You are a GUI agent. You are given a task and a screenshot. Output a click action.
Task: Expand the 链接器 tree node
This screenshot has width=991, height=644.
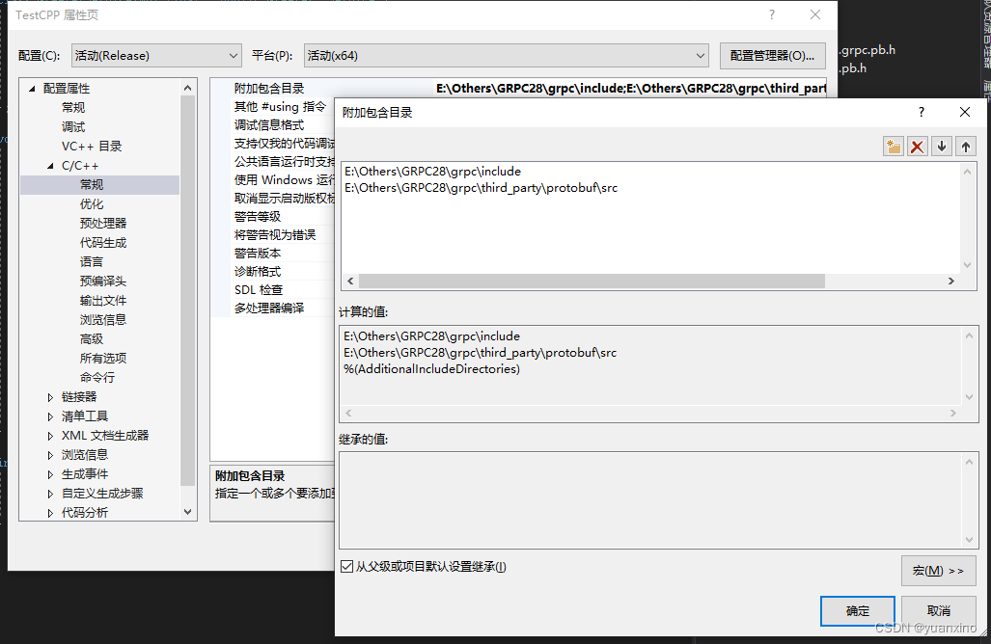click(51, 396)
